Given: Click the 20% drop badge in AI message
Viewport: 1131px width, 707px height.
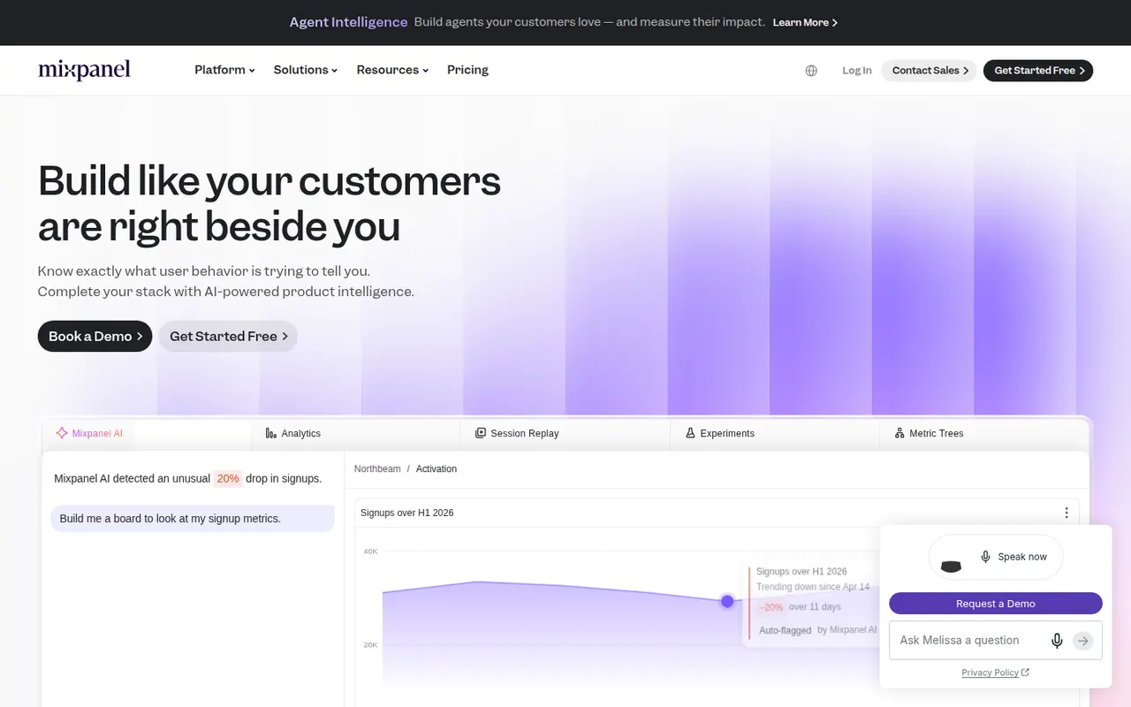Looking at the screenshot, I should coord(228,478).
